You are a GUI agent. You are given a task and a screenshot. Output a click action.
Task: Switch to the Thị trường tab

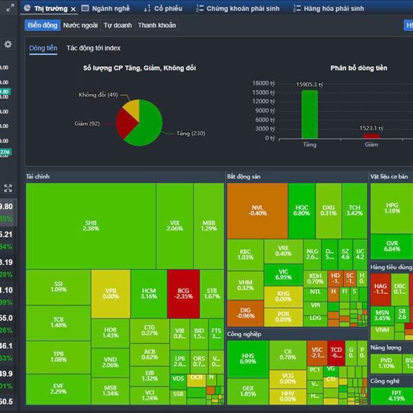click(51, 9)
